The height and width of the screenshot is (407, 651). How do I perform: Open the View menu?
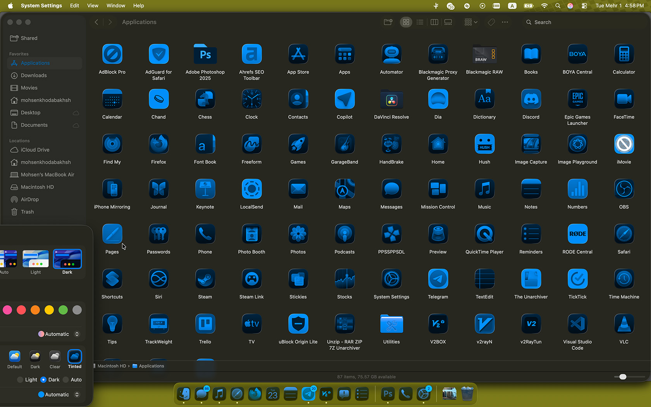[x=93, y=5]
